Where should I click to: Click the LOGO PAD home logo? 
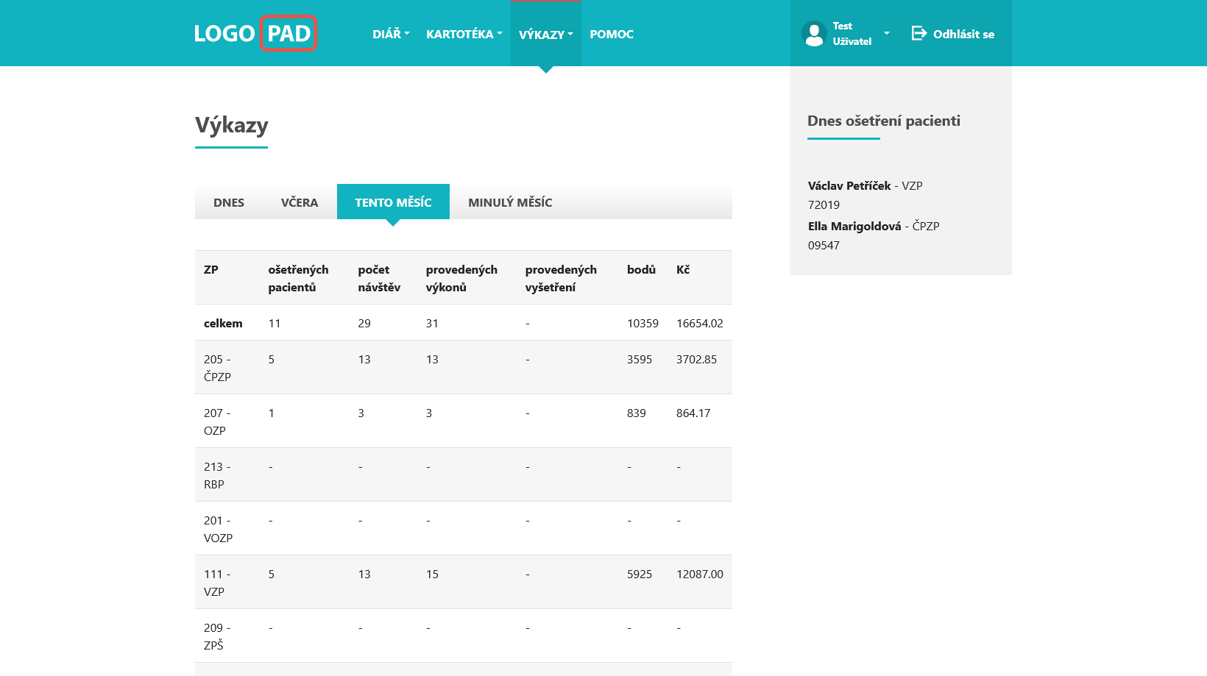tap(255, 33)
